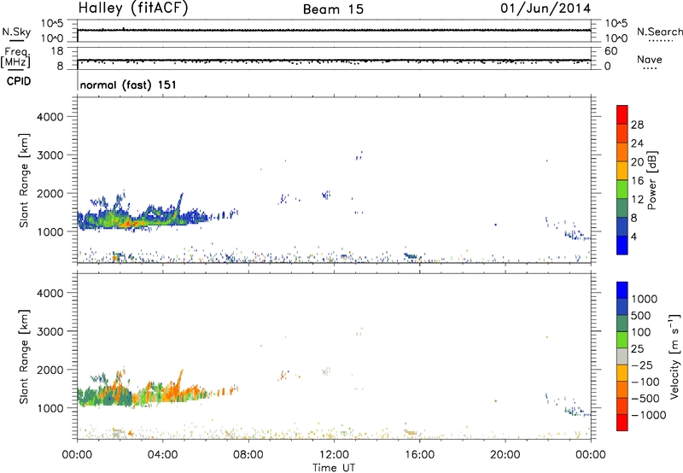Viewport: 683px width, 473px height.
Task: Click the "Power [dB]" color bar title
Action: pyautogui.click(x=652, y=180)
